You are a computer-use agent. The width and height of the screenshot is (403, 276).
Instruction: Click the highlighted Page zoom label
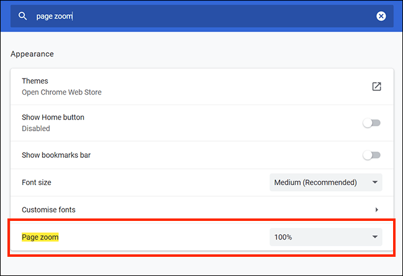point(40,237)
